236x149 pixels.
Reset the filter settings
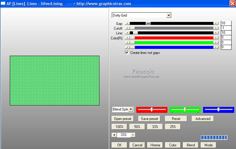(x=176, y=119)
